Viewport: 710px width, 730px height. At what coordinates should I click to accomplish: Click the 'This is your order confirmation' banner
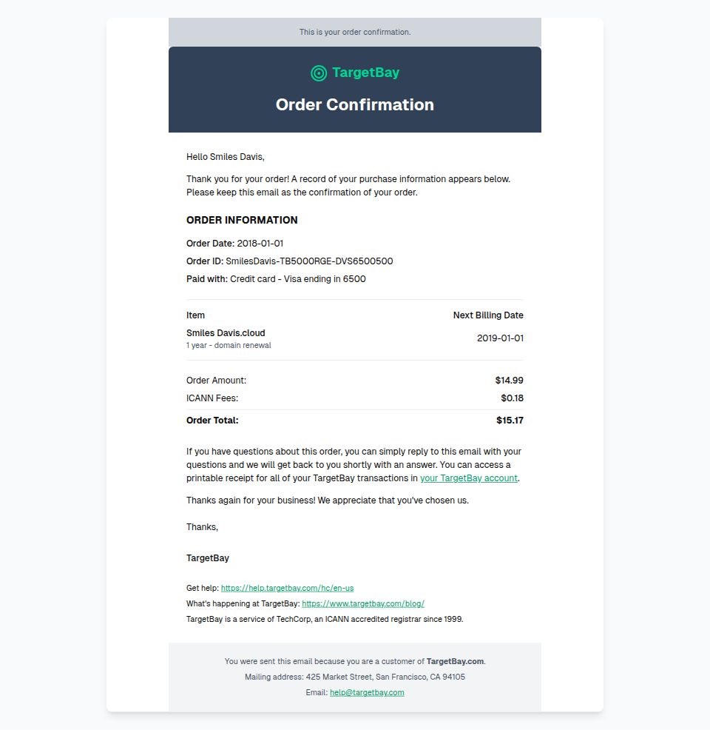pos(355,32)
